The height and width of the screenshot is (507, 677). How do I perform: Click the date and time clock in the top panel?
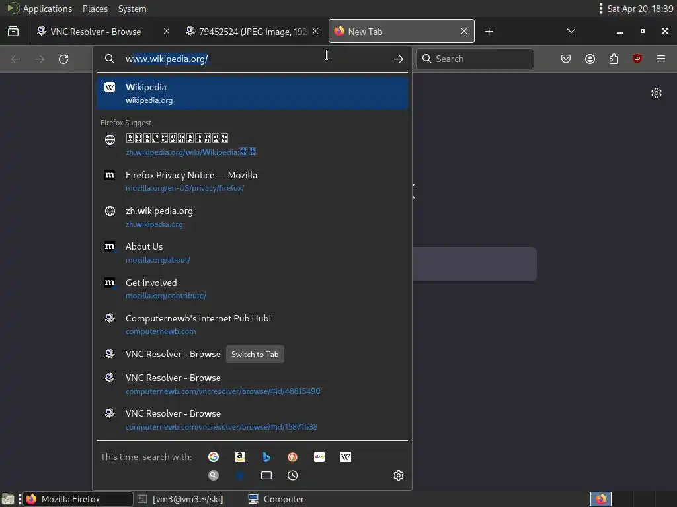(640, 9)
